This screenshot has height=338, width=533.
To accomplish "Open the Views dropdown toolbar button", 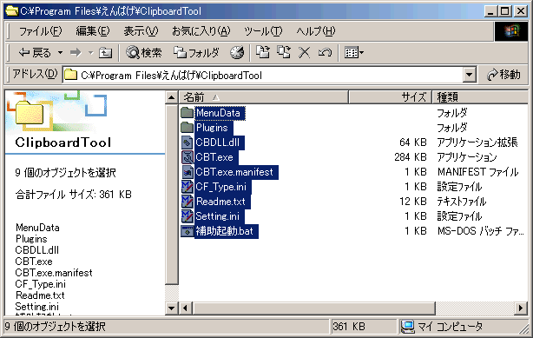I will point(354,53).
